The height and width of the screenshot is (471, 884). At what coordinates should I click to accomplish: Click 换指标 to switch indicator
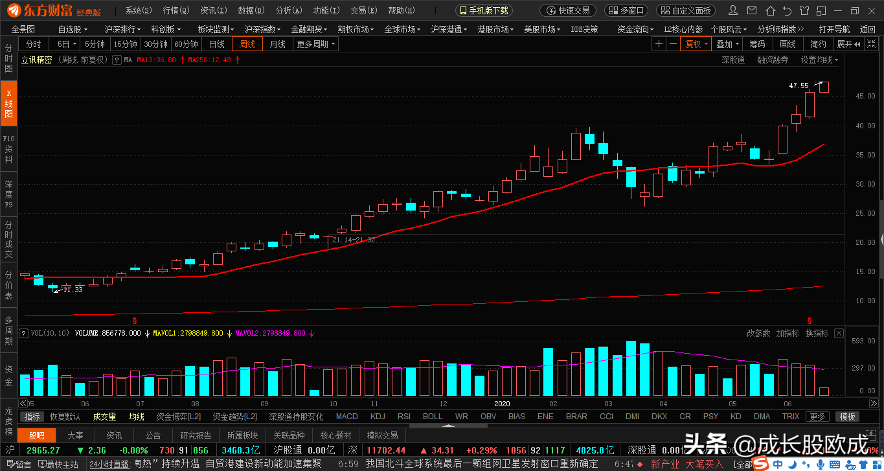[817, 333]
